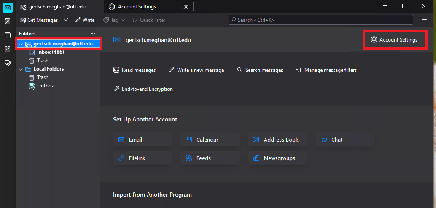Click Read messages link

pos(135,70)
